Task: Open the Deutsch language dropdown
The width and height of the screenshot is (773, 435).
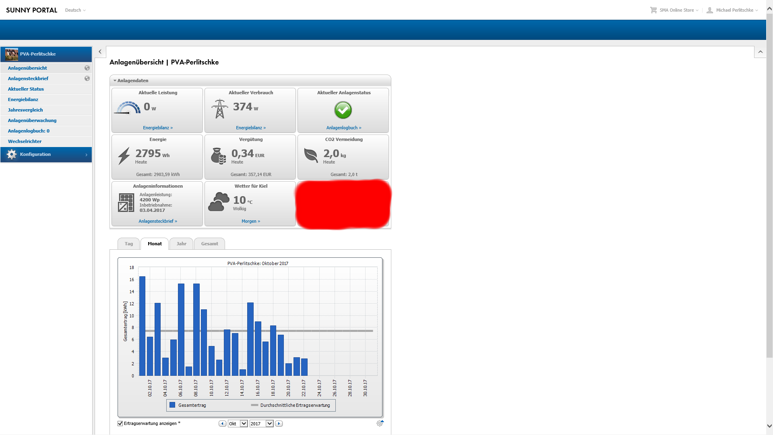Action: click(75, 10)
